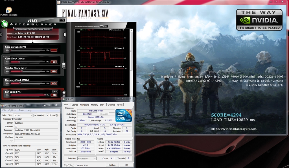Maximize the Core Temp window
Image resolution: width=289 pixels, height=168 pixels.
[49, 105]
